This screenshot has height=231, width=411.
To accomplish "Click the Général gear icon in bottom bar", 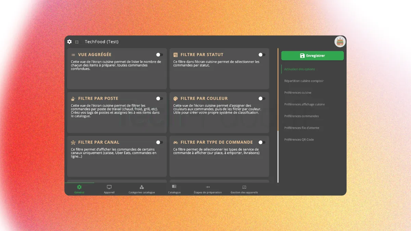I will 79,187.
